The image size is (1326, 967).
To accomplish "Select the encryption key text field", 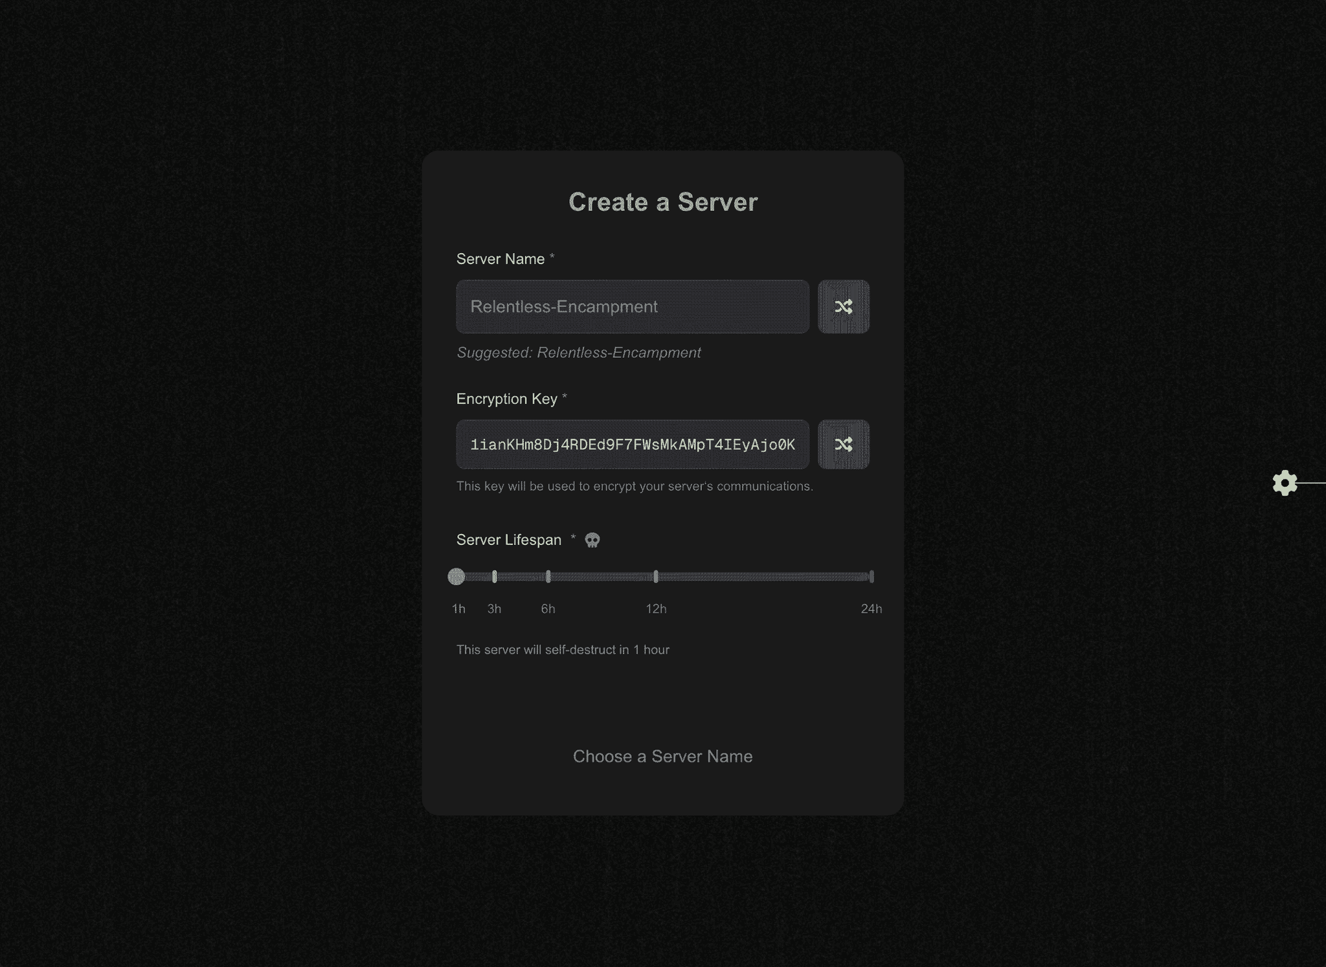I will (632, 444).
